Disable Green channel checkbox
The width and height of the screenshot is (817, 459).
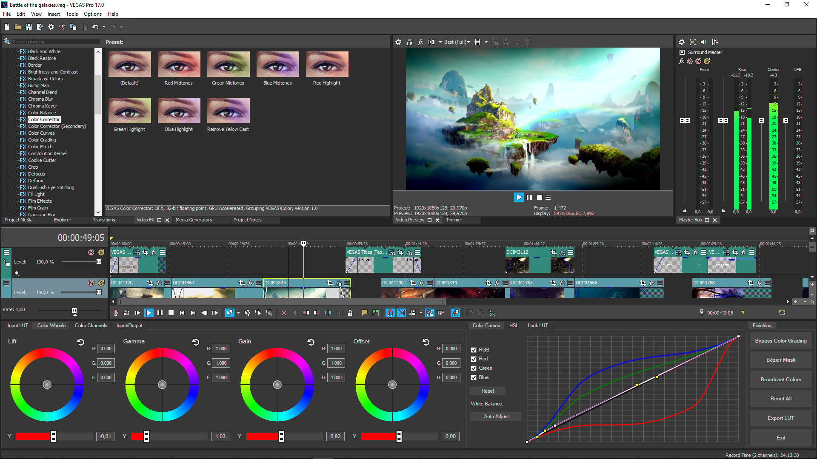click(x=474, y=368)
